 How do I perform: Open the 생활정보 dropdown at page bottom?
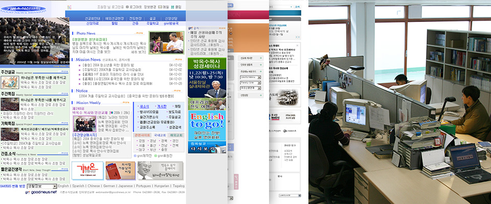[41, 186]
